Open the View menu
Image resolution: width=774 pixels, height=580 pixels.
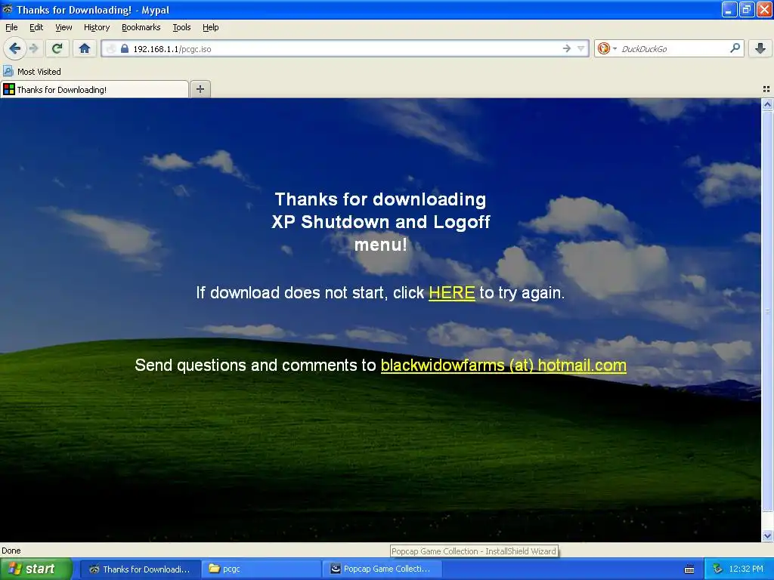coord(63,27)
